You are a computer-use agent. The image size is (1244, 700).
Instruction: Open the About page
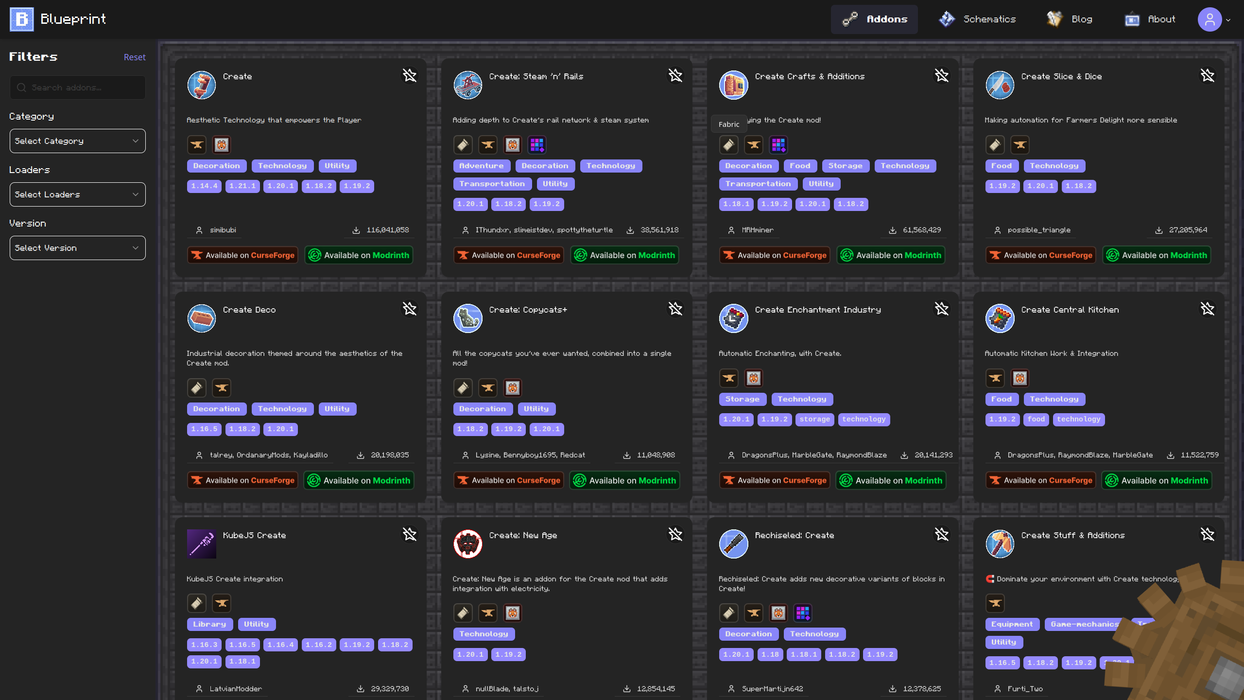point(1150,19)
